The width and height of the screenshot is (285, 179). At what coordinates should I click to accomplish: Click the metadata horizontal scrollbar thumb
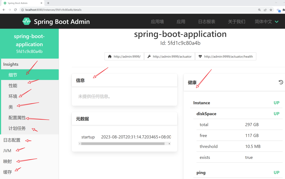coord(123,144)
